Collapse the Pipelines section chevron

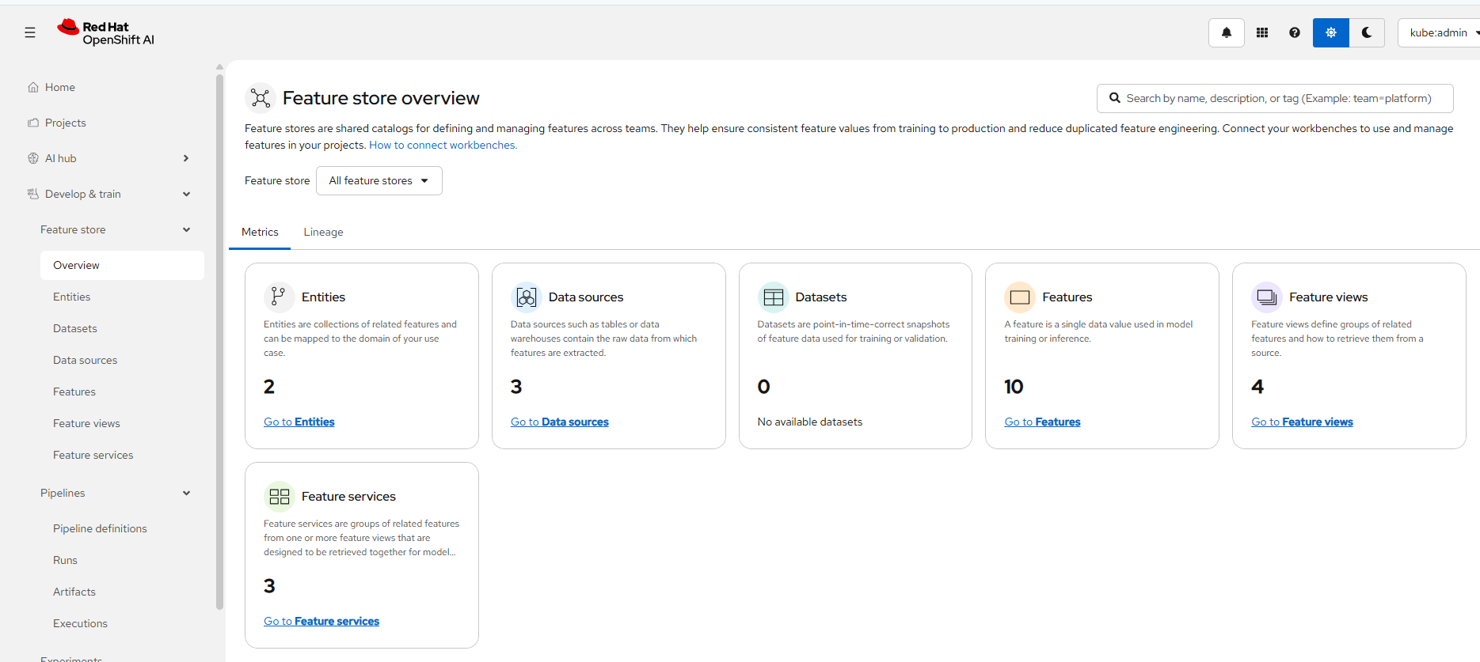(186, 493)
